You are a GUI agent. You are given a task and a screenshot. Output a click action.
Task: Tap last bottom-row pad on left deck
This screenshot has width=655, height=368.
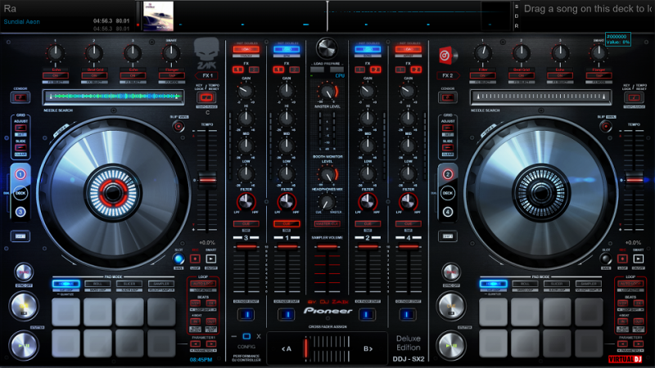coord(161,343)
